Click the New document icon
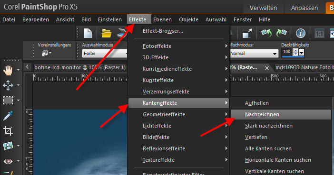334x175 pixels. [x=88, y=33]
